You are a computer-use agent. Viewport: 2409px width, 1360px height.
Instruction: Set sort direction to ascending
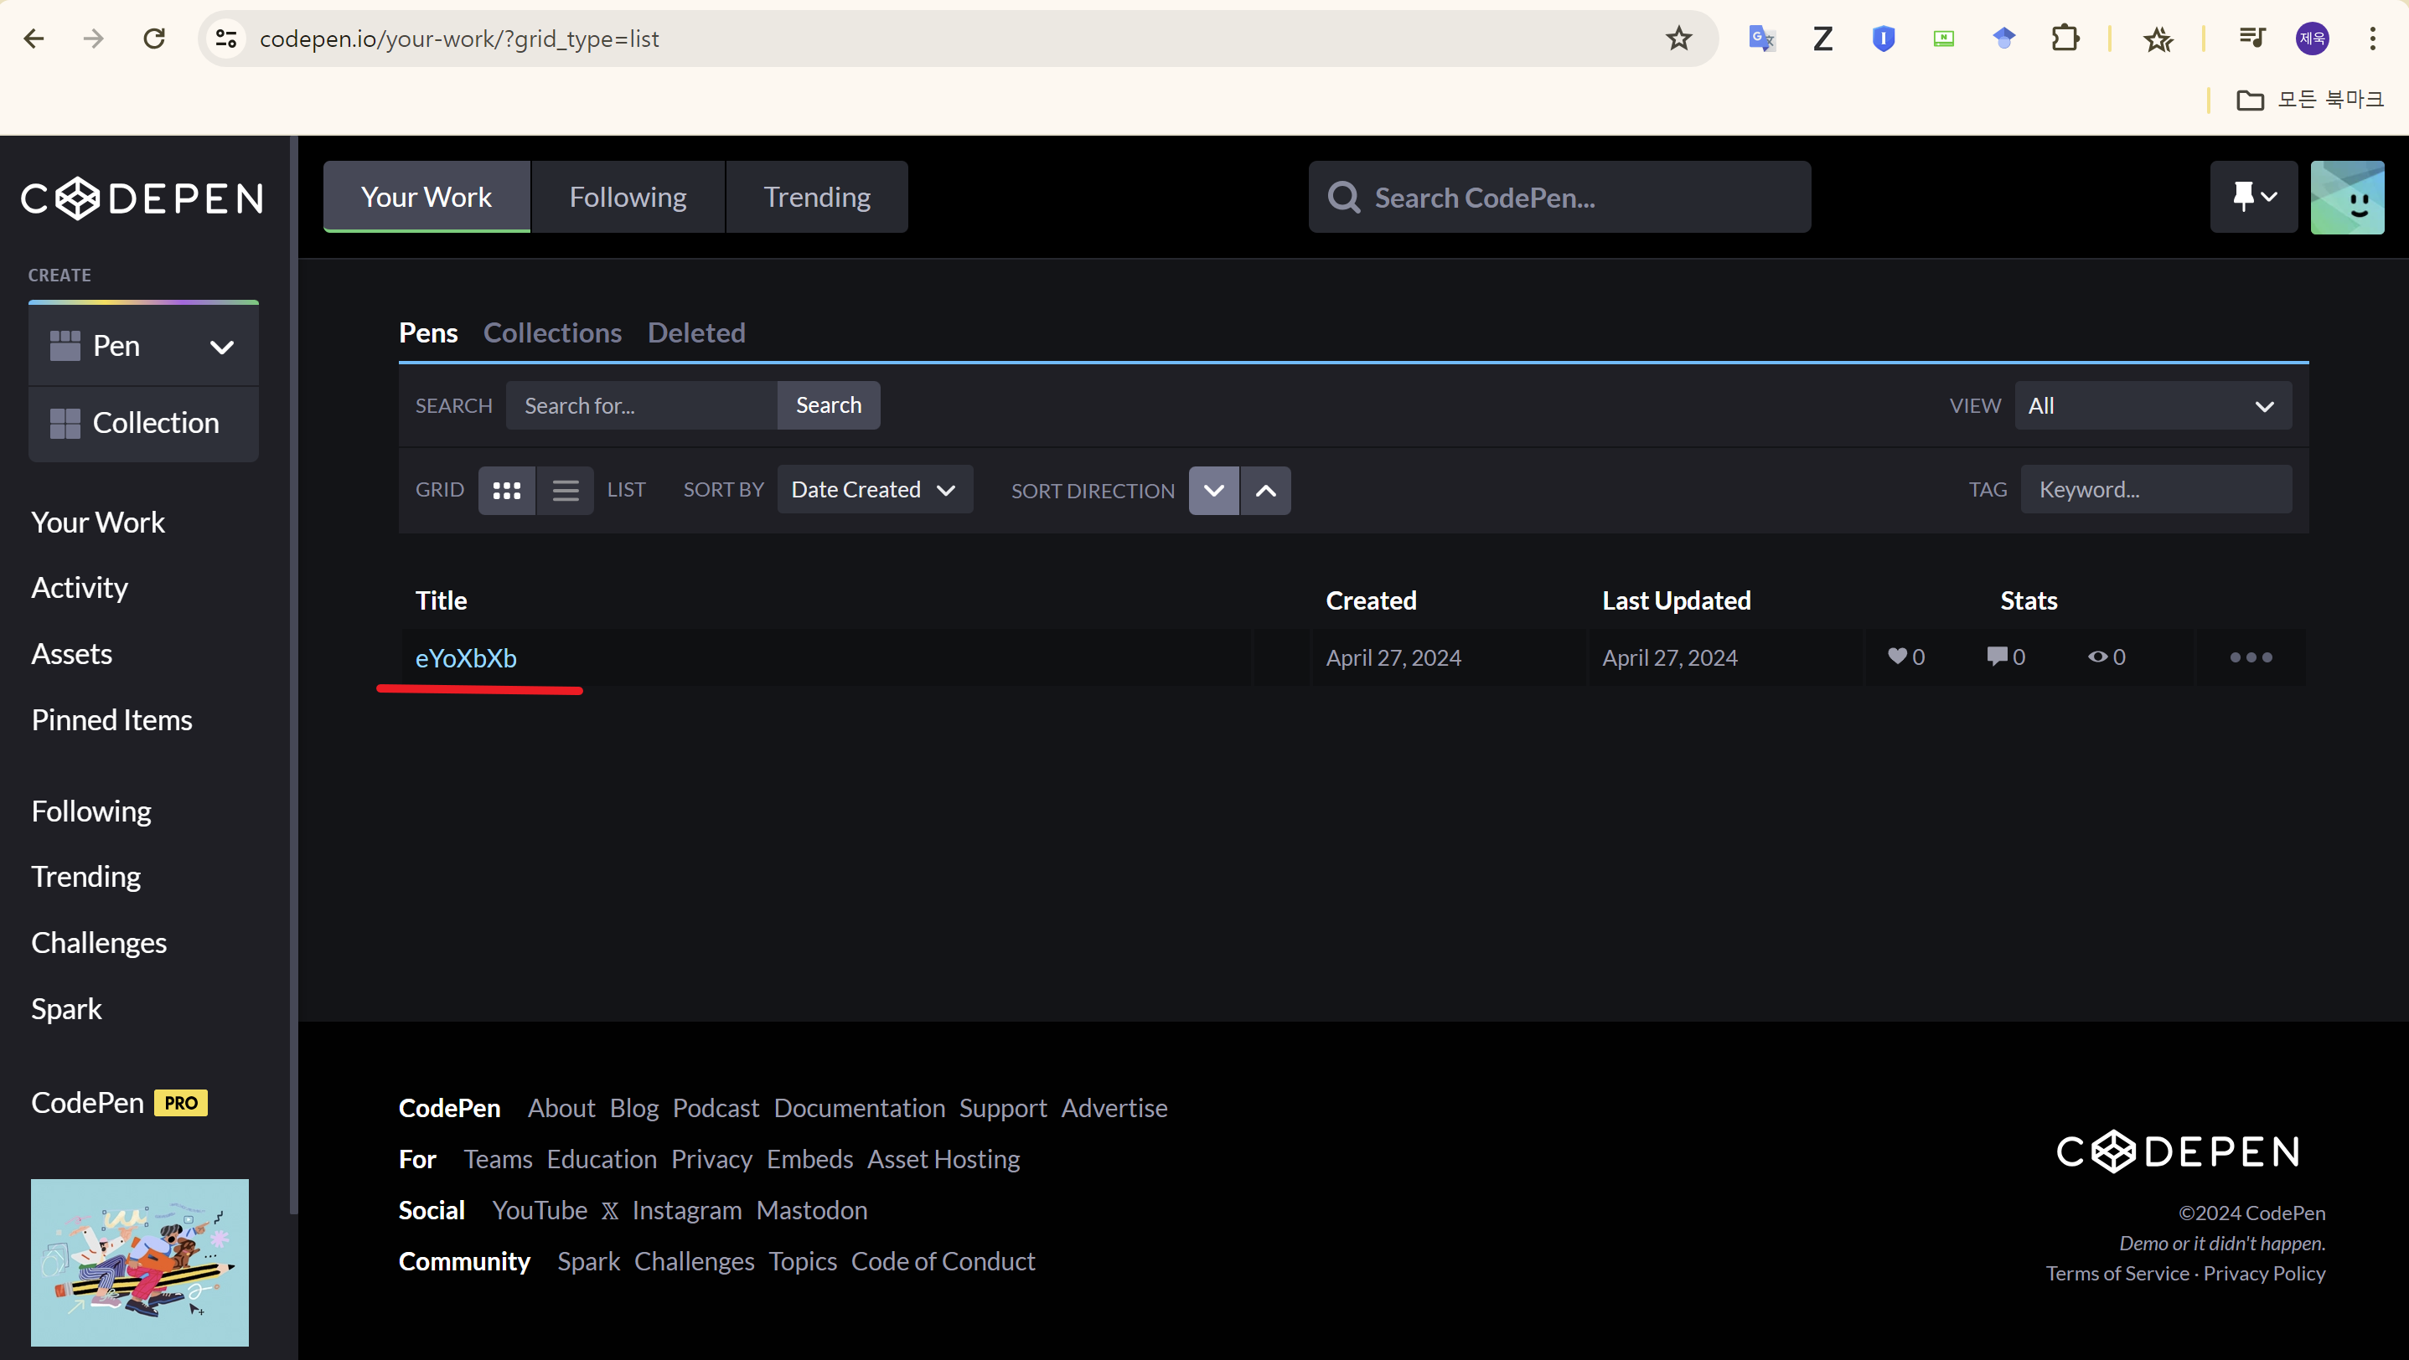coord(1264,491)
